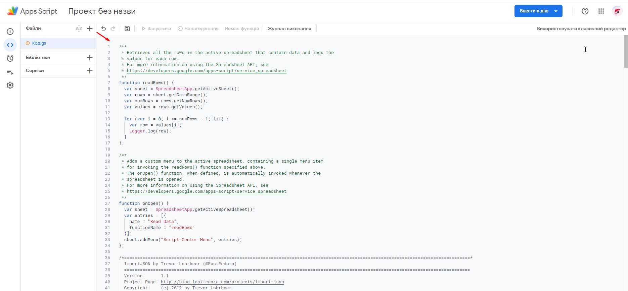This screenshot has width=628, height=291.
Task: Open Журнал виконання execution log
Action: [x=289, y=28]
